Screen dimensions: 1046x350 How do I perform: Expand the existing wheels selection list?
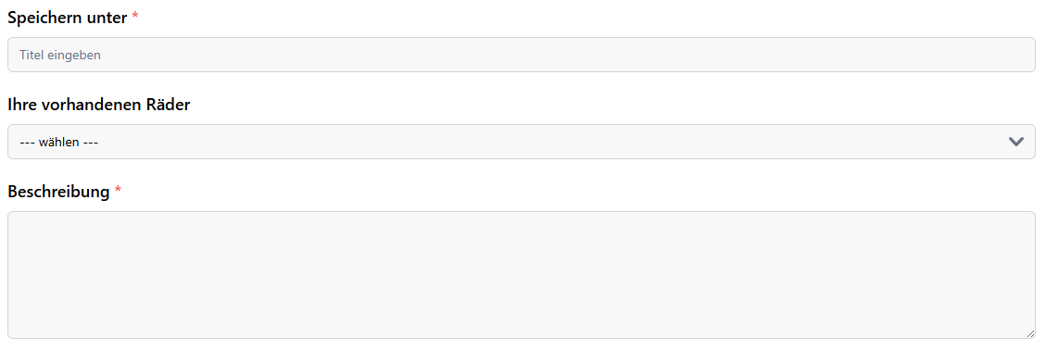(x=521, y=142)
